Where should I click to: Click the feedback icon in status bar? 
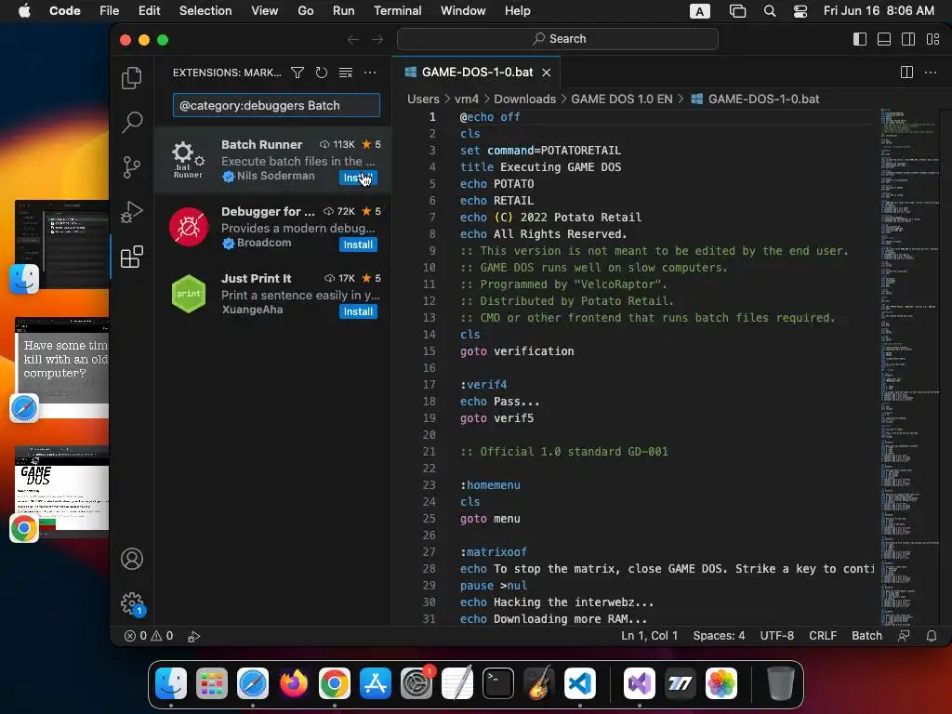[x=904, y=636]
